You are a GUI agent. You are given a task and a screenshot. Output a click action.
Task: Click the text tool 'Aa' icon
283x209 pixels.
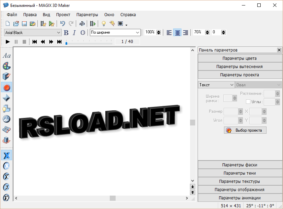(7, 56)
